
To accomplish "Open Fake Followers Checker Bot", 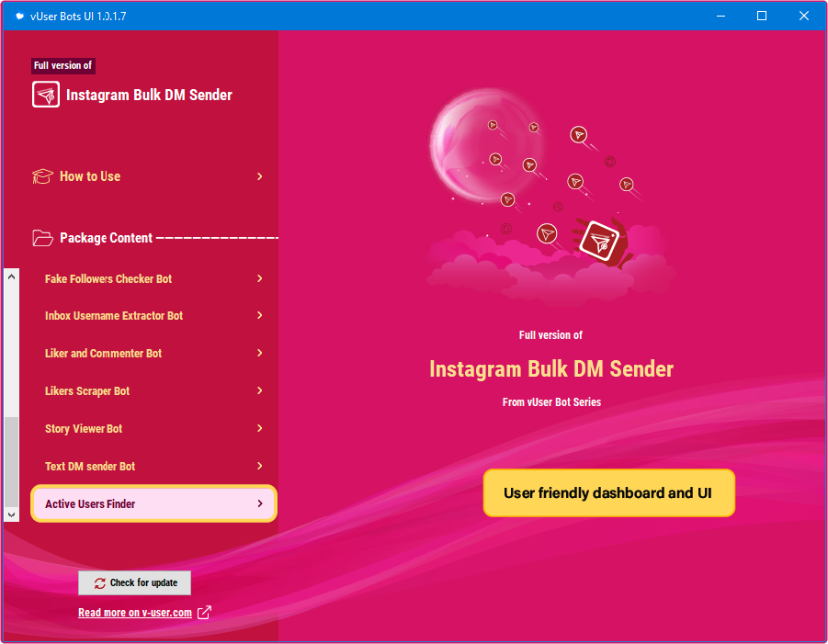I will (153, 278).
